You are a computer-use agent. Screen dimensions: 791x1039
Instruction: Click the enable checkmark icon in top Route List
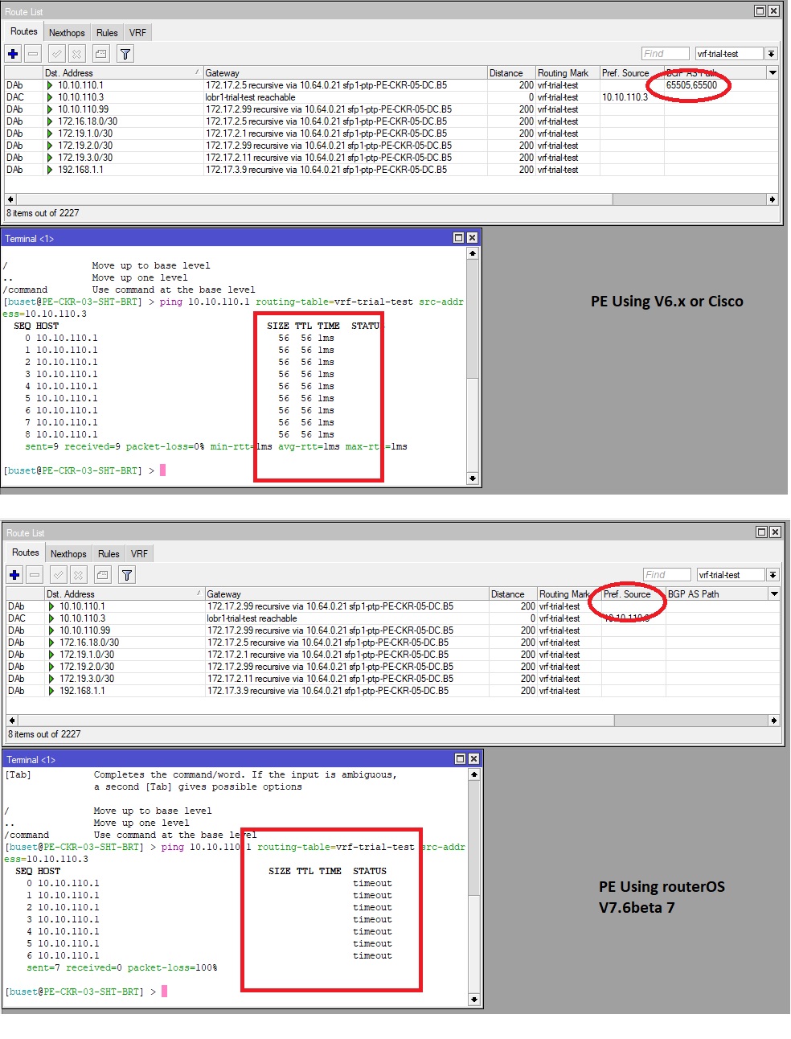[57, 54]
